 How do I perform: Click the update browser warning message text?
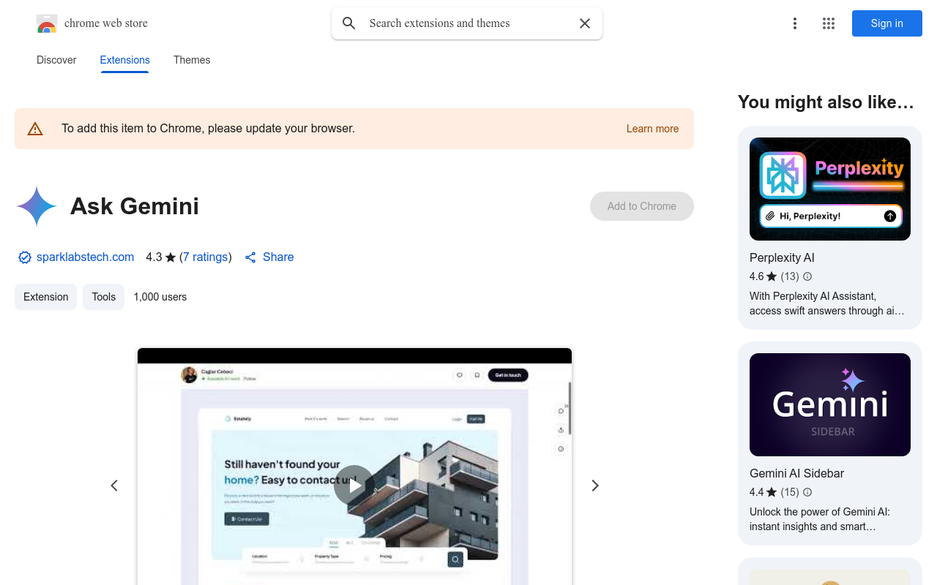[208, 129]
